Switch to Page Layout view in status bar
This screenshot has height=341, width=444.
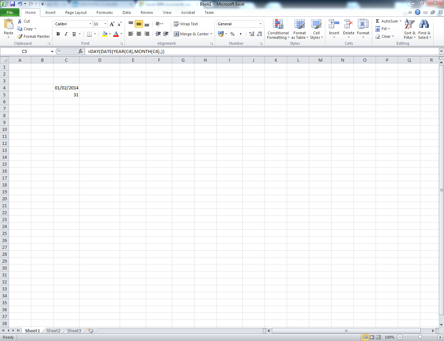point(371,337)
